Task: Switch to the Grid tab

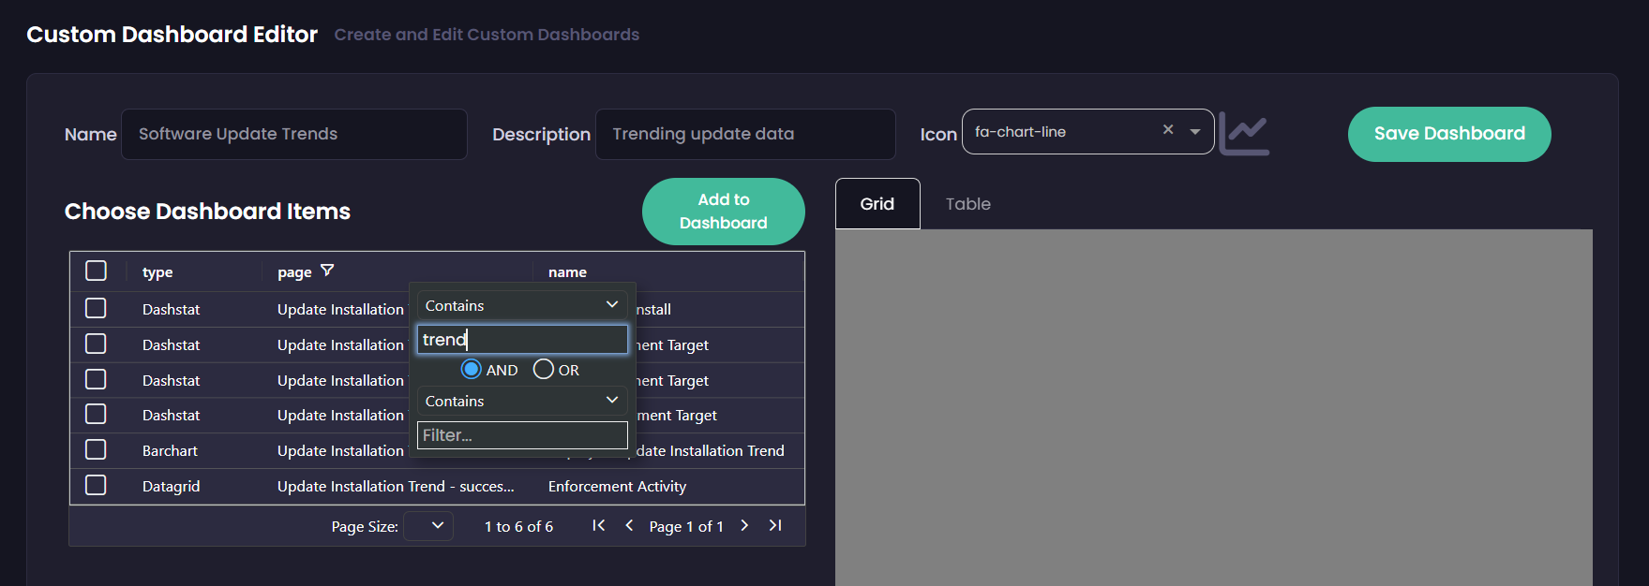Action: point(877,204)
